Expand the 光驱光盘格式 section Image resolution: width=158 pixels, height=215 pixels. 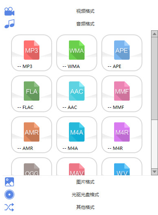85,195
